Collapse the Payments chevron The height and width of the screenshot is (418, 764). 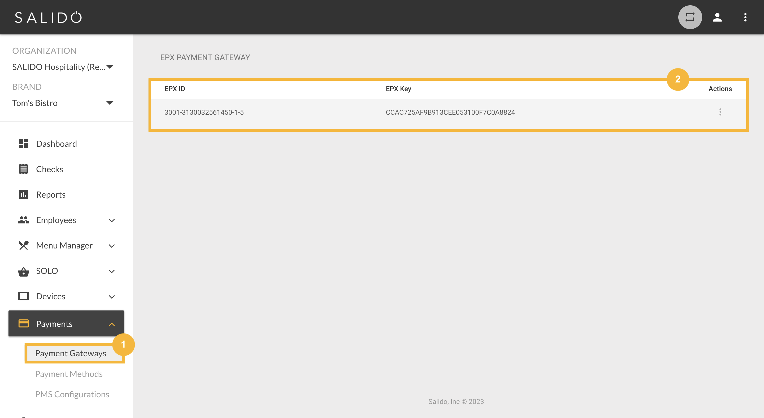pyautogui.click(x=111, y=324)
